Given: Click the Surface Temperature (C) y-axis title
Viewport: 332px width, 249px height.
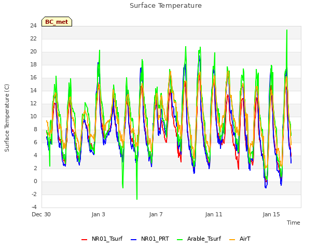Looking at the screenshot, I should point(7,118).
